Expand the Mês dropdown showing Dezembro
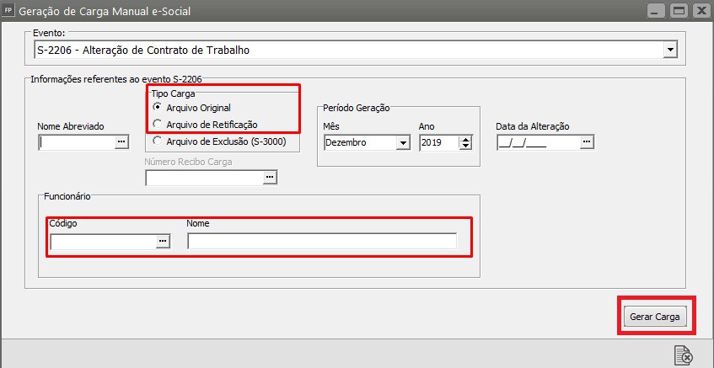Image resolution: width=714 pixels, height=368 pixels. (403, 143)
